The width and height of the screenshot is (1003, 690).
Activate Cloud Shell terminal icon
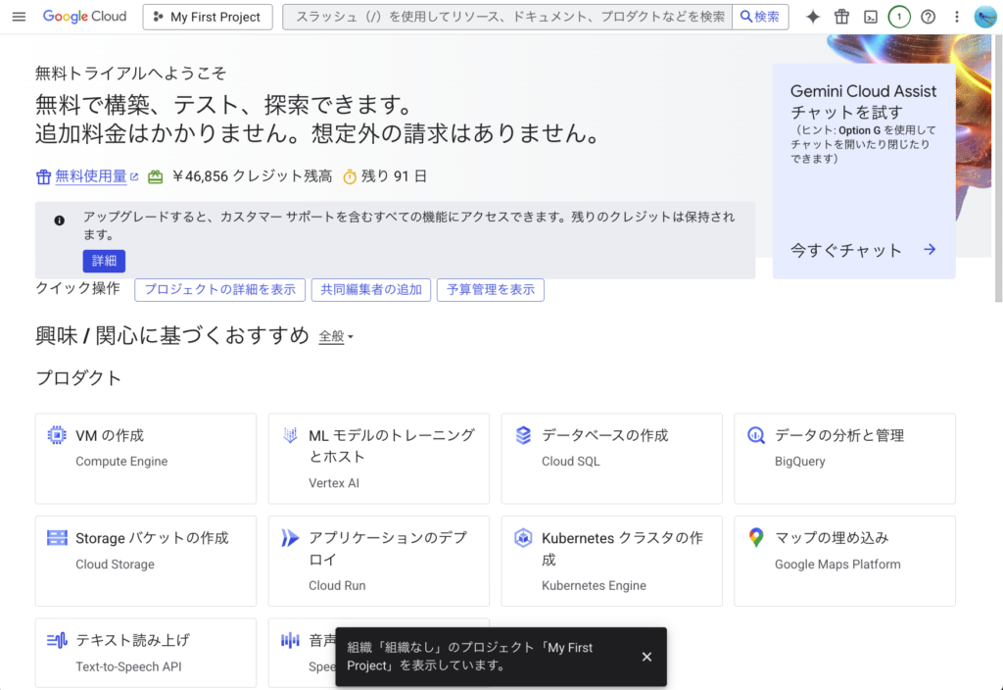click(870, 17)
